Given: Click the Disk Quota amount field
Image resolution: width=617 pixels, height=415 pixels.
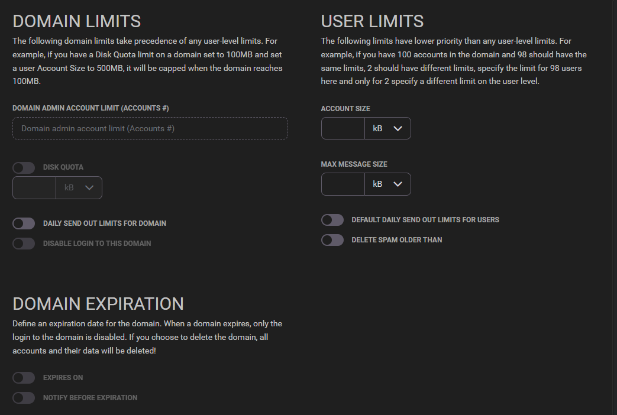Looking at the screenshot, I should pyautogui.click(x=34, y=187).
